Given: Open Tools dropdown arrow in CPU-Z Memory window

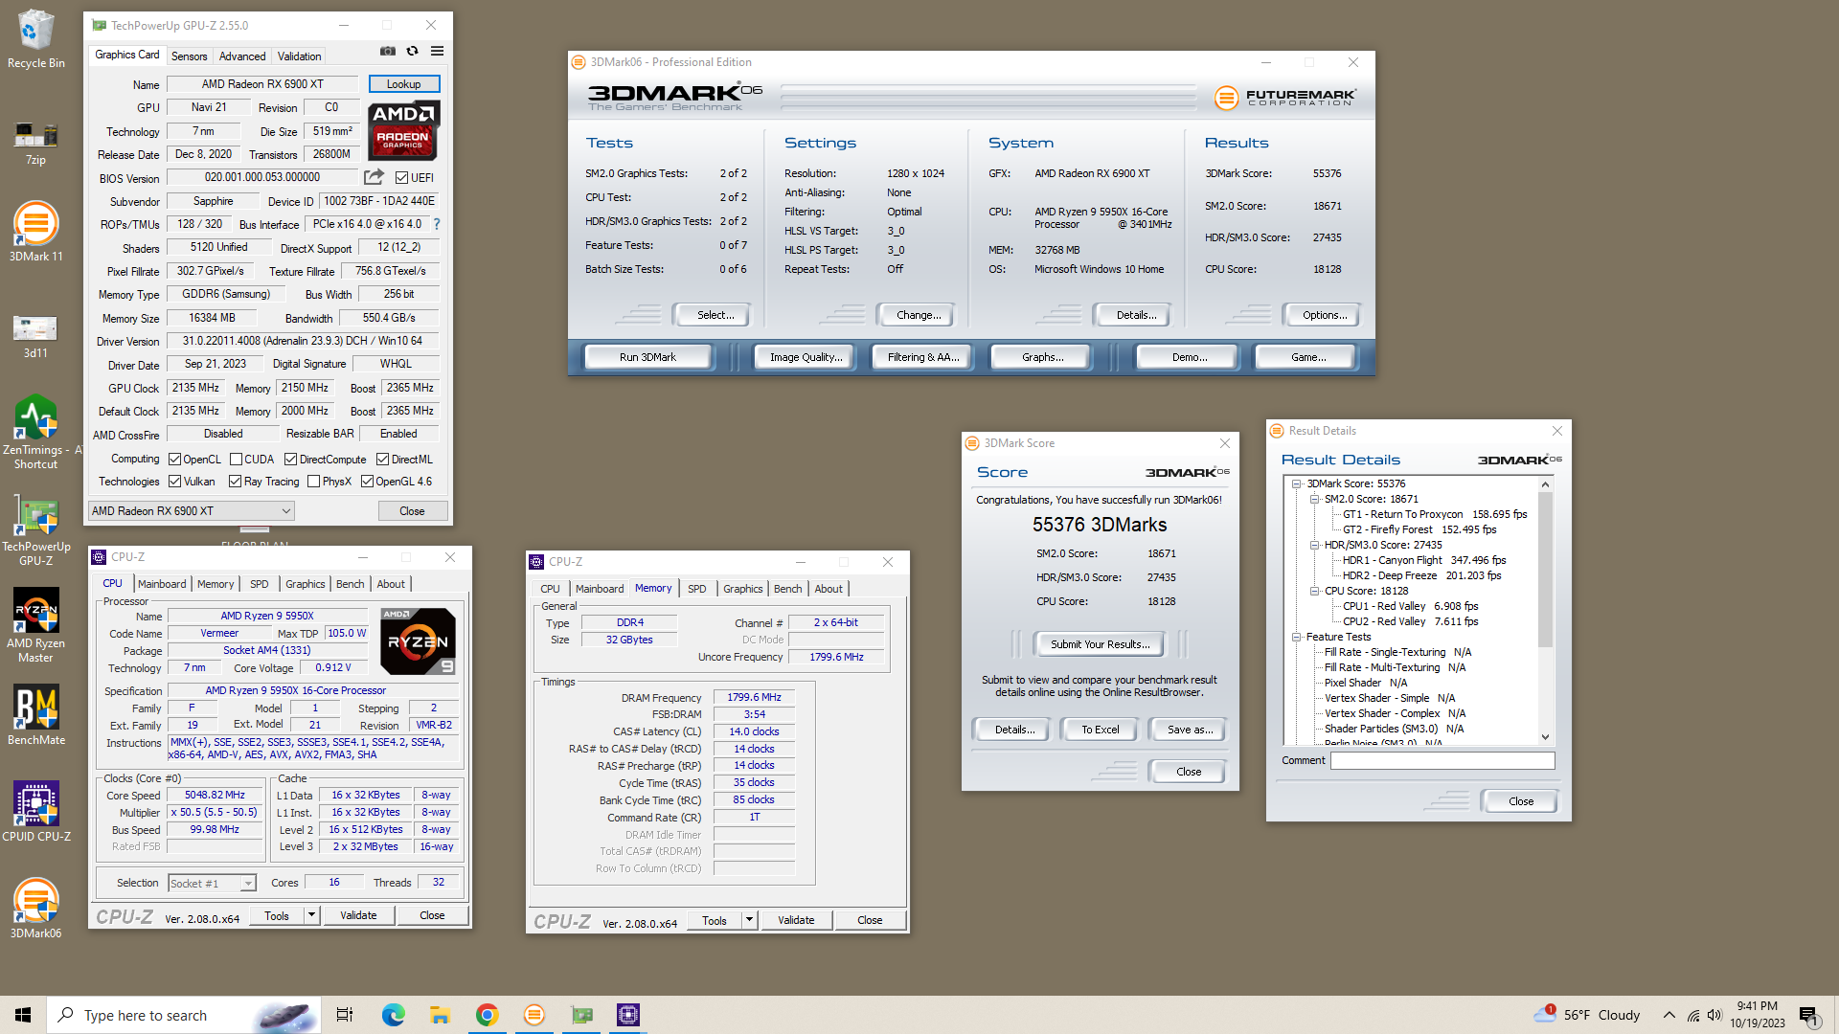Looking at the screenshot, I should (749, 921).
